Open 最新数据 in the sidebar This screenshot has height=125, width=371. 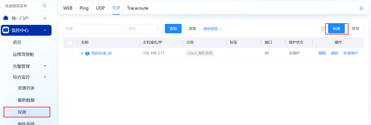[26, 100]
